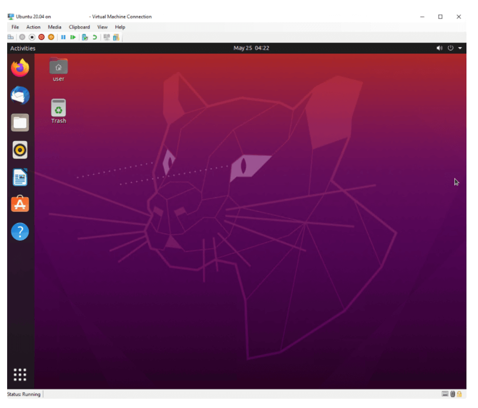
Task: Expand the system status menu arrow
Action: (459, 47)
